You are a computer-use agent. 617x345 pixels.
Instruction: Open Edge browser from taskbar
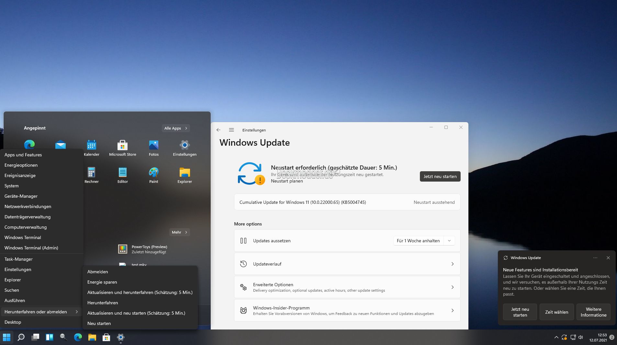[78, 337]
